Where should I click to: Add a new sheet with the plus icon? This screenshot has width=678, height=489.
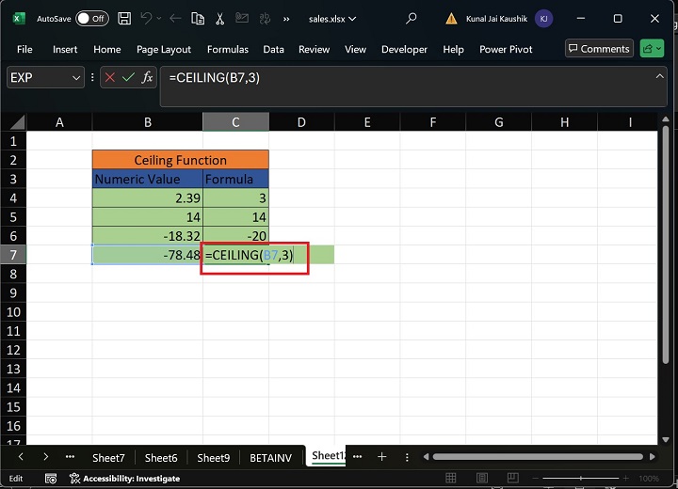click(381, 457)
